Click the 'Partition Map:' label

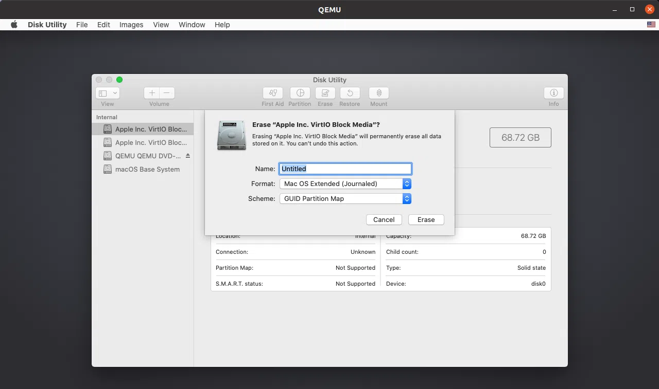234,268
